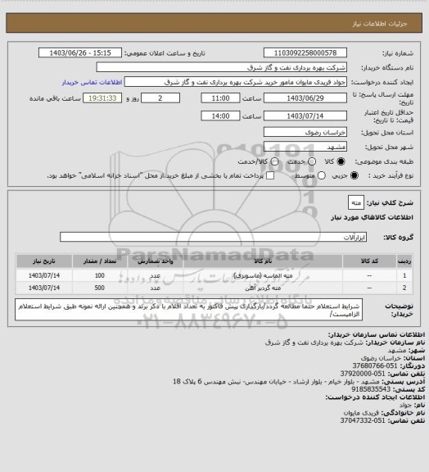Viewport: 429px width, 472px height.
Task: Click the تعداد / مقدار column header
Action: click(x=100, y=261)
